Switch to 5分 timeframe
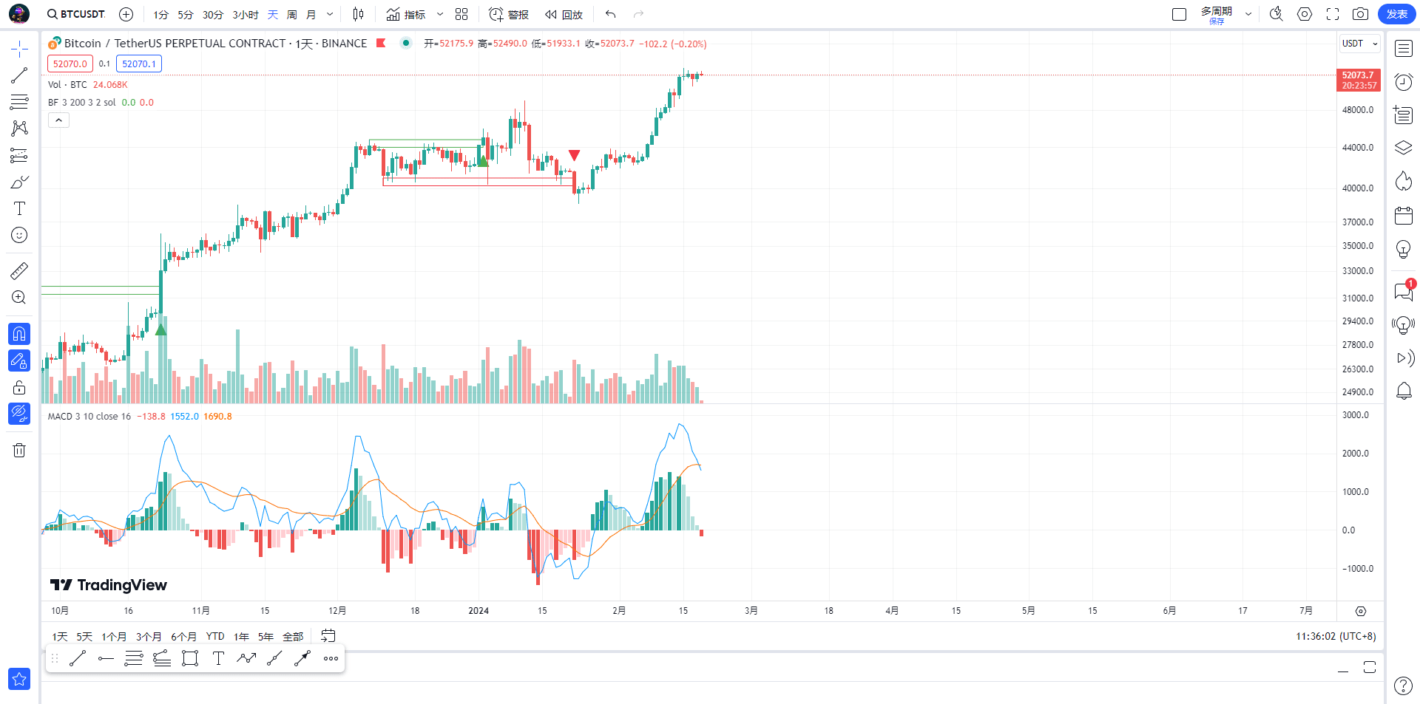 coord(185,15)
